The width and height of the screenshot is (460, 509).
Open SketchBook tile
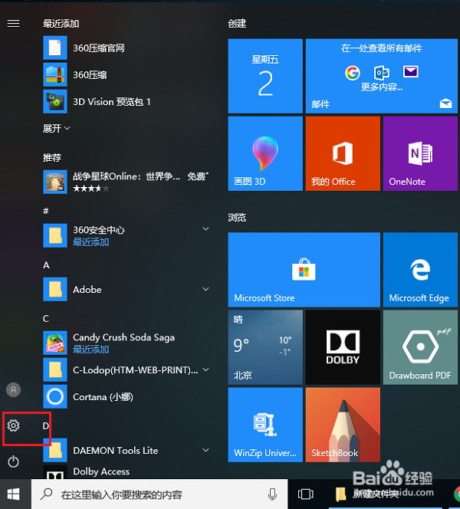point(343,425)
